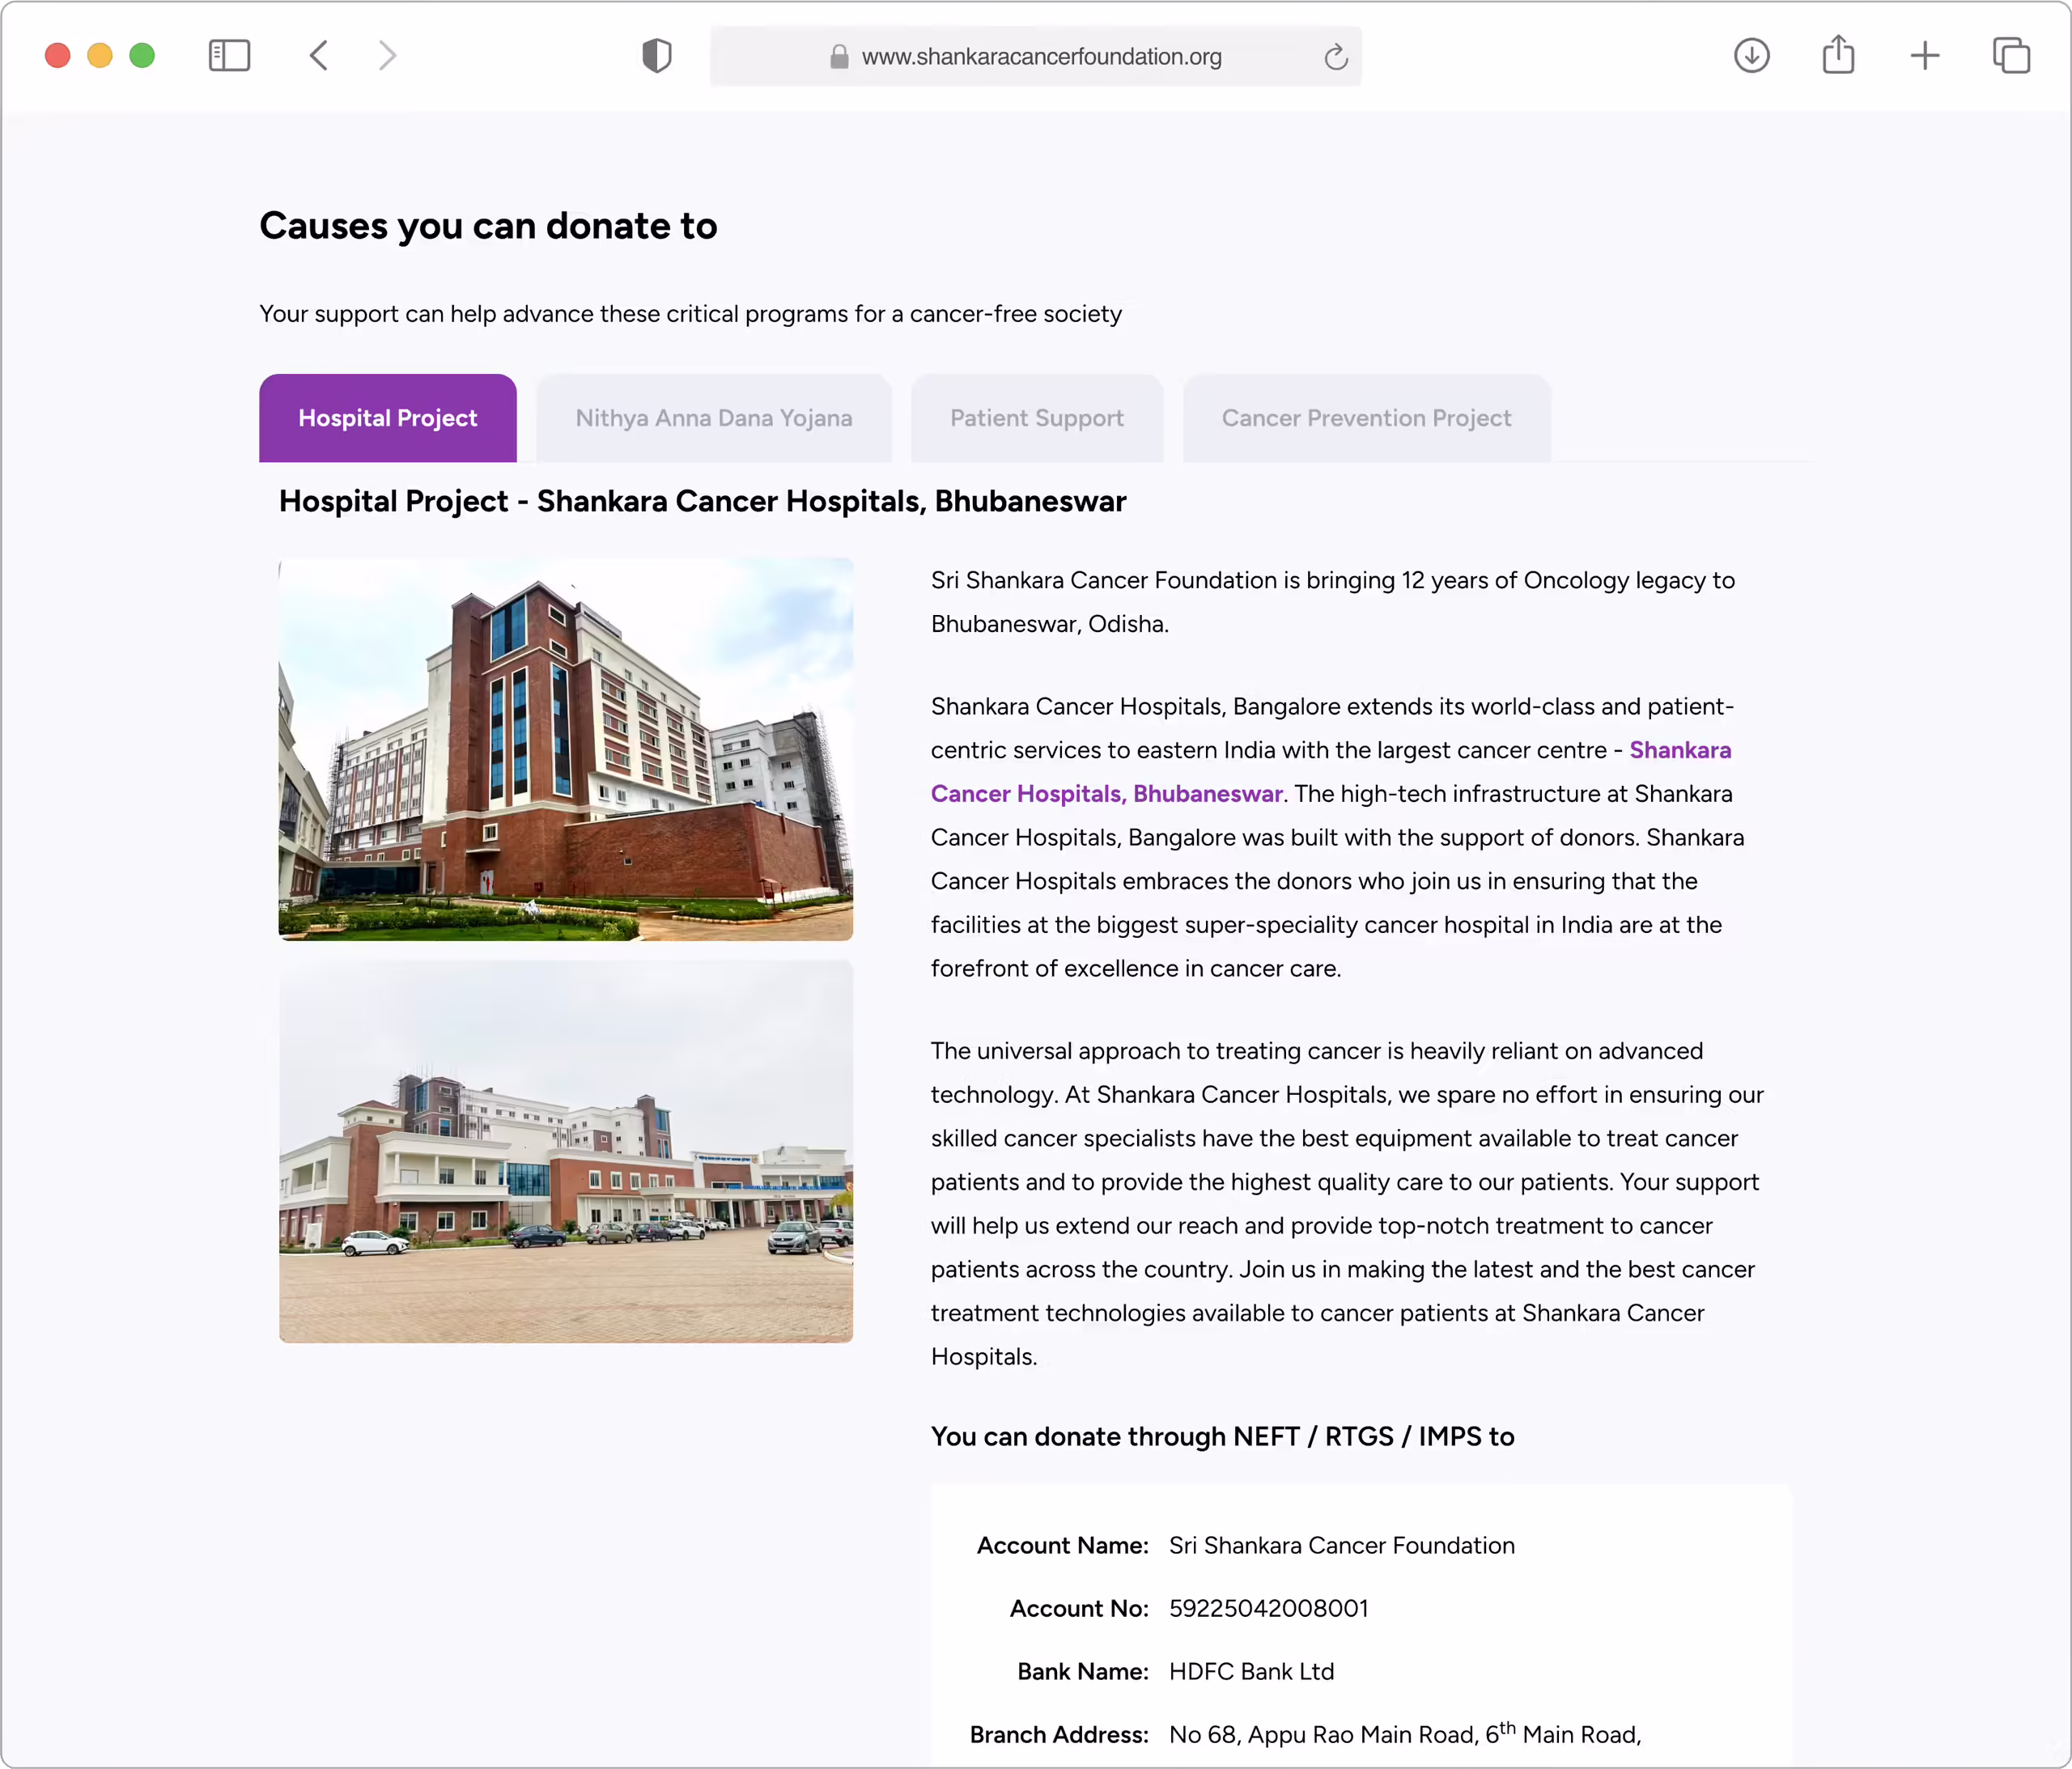Select the Hospital Project tab

click(388, 418)
